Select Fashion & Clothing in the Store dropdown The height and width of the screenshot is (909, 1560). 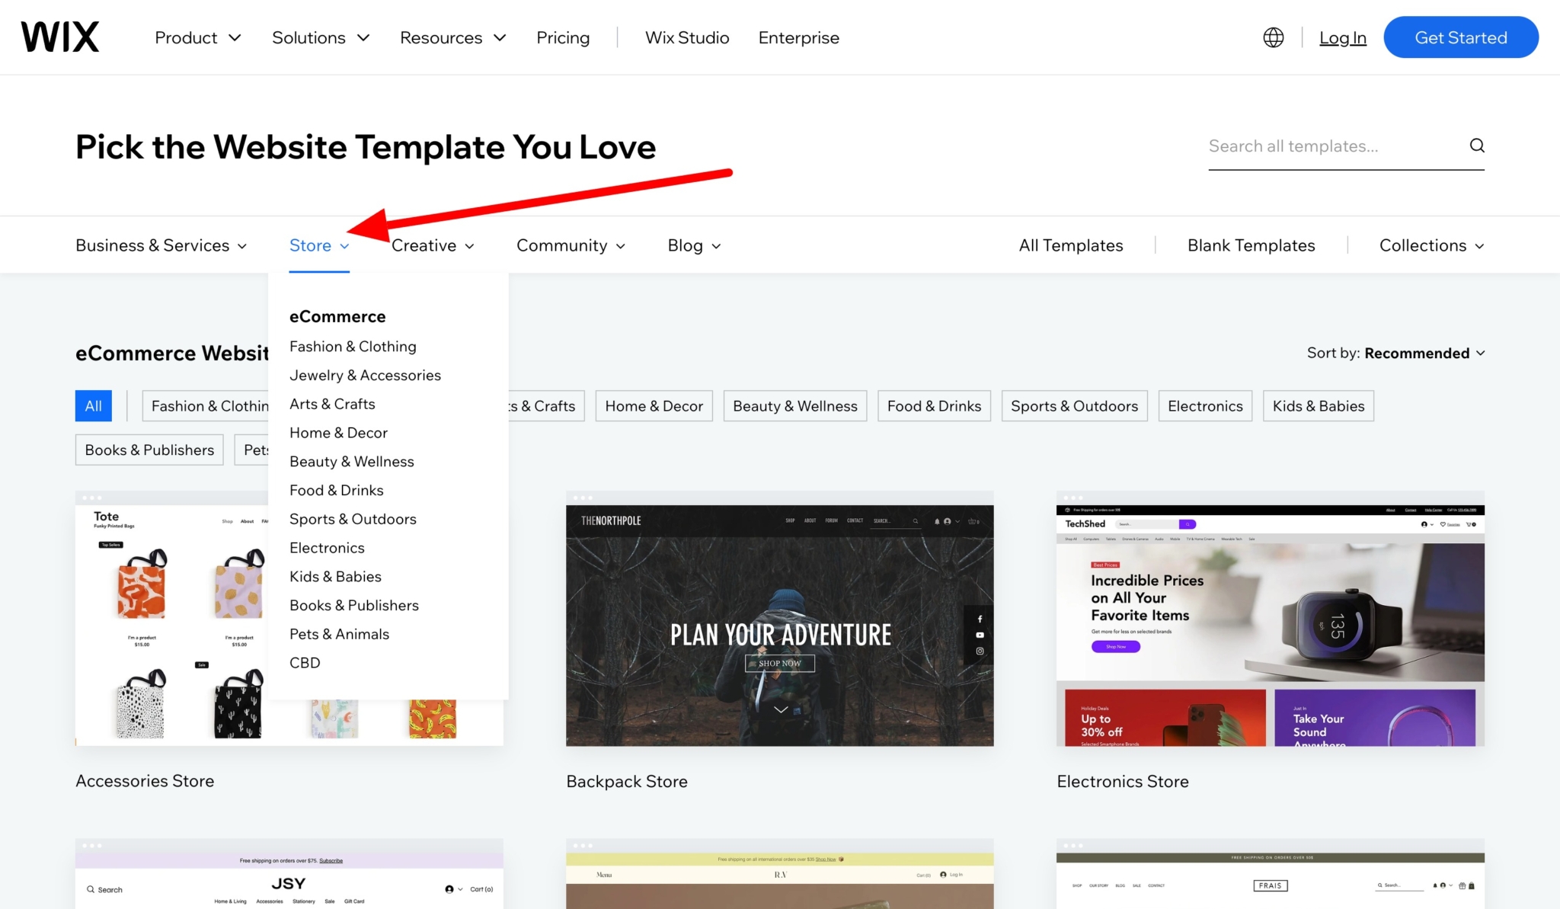tap(353, 346)
